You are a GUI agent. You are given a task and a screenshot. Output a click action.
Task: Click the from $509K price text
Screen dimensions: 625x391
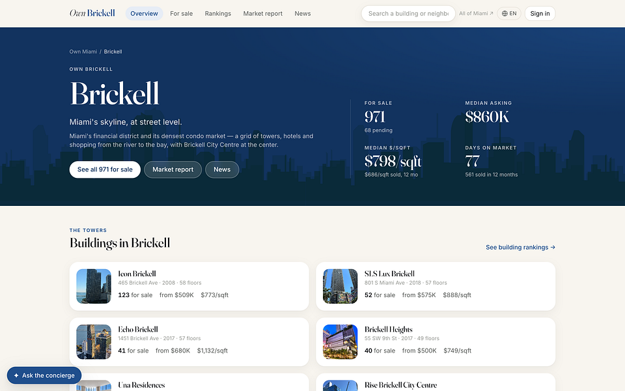coord(176,295)
